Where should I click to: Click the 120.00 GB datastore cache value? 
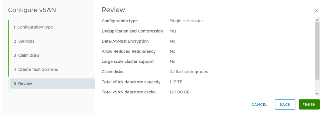179,92
